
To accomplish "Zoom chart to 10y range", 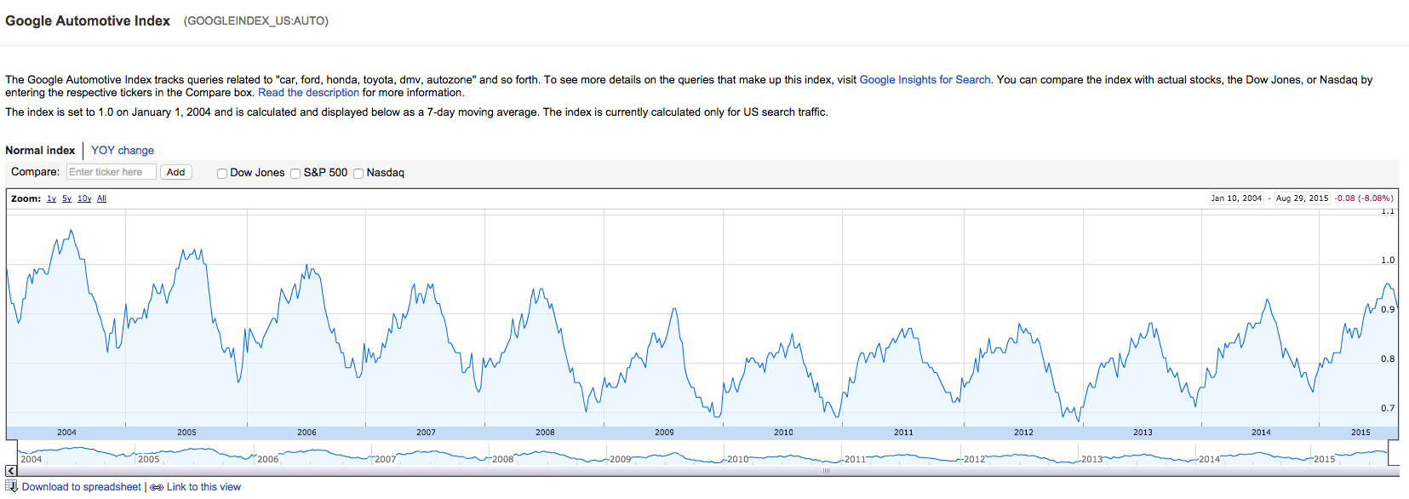I will coord(84,198).
